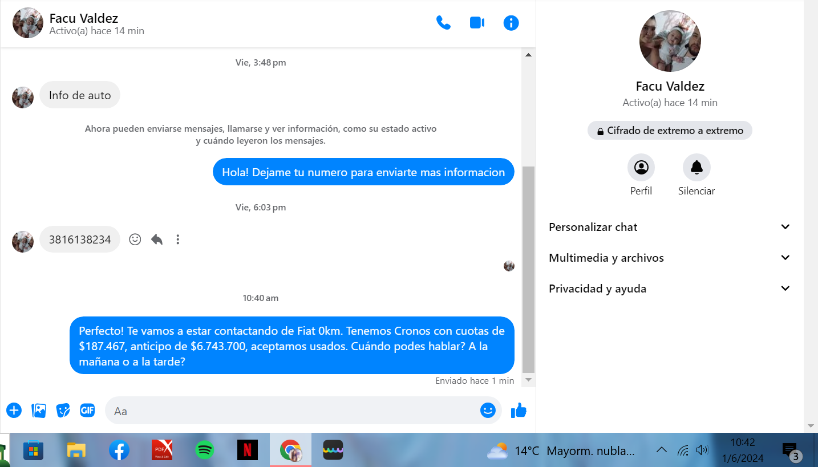Open Microsoft Store from the taskbar
Viewport: 818px width, 467px height.
[33, 450]
